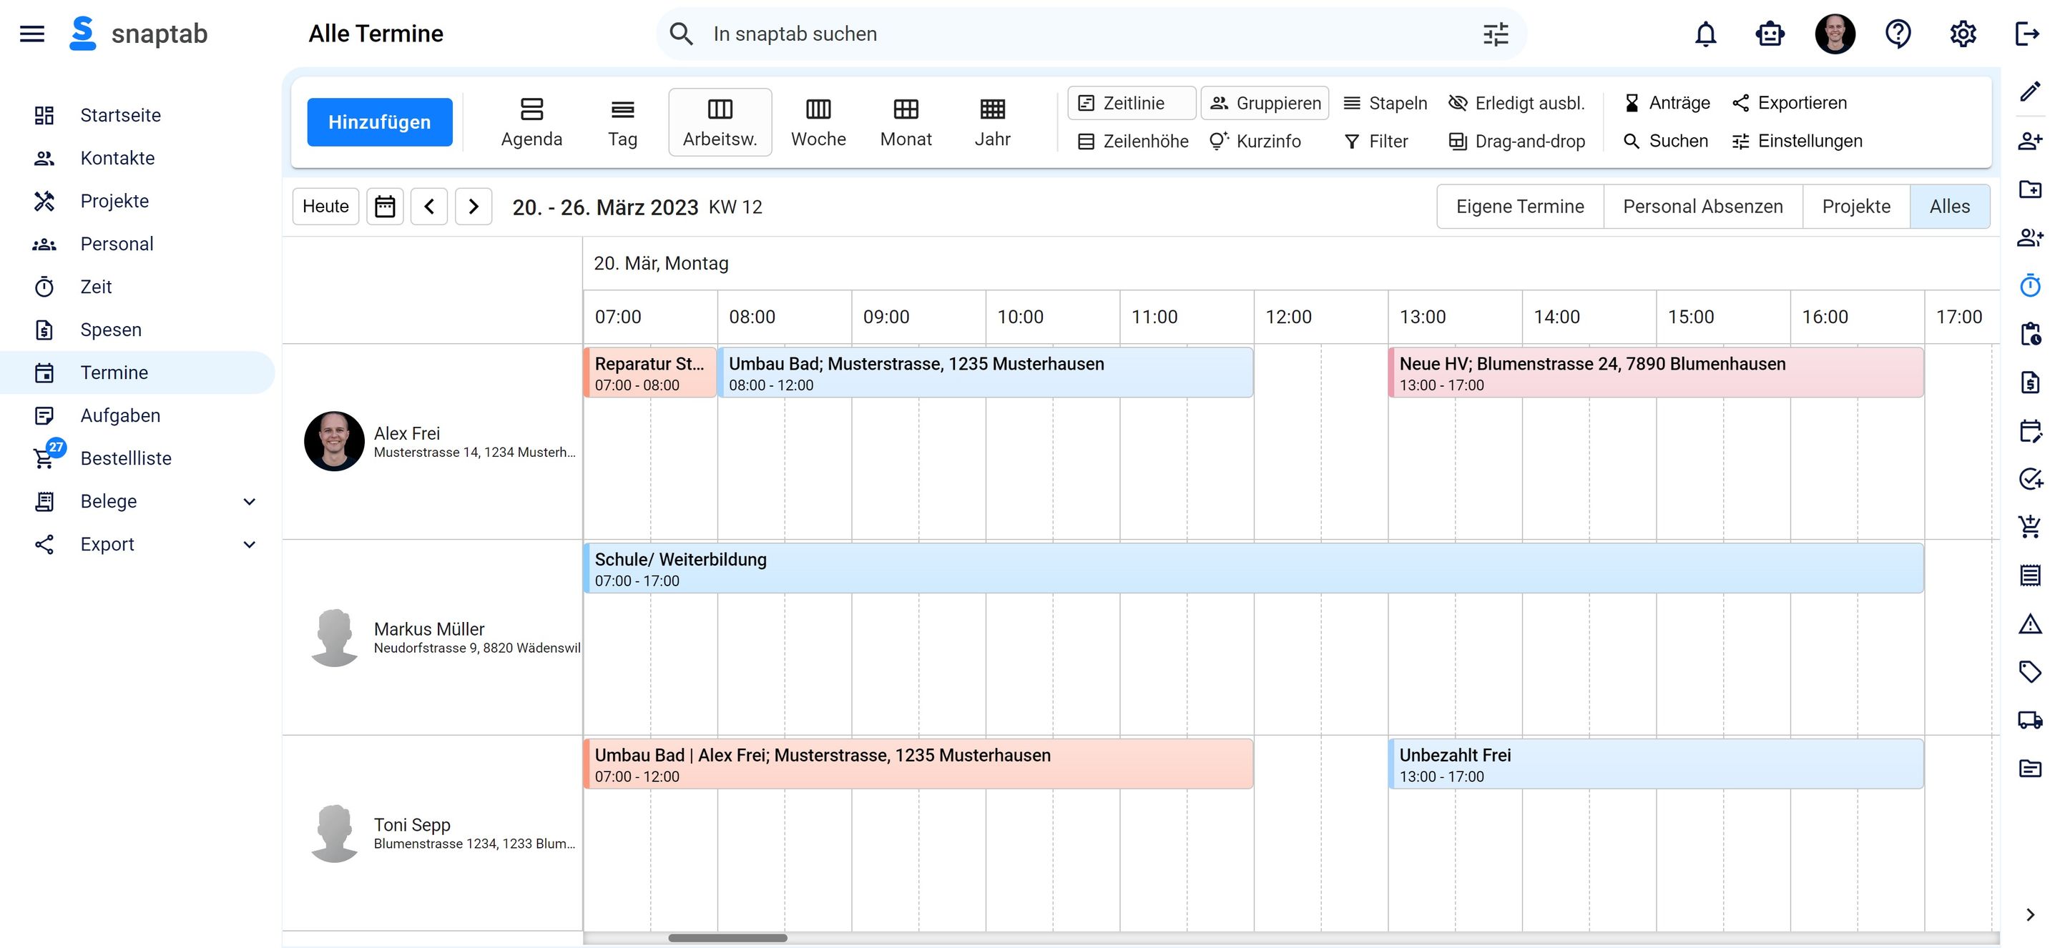Open Einstellungen in toolbar
The width and height of the screenshot is (2060, 948).
point(1797,142)
